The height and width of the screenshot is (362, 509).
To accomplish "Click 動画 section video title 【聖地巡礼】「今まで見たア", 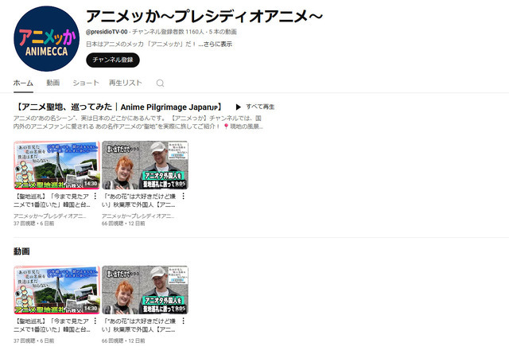I will (x=52, y=325).
